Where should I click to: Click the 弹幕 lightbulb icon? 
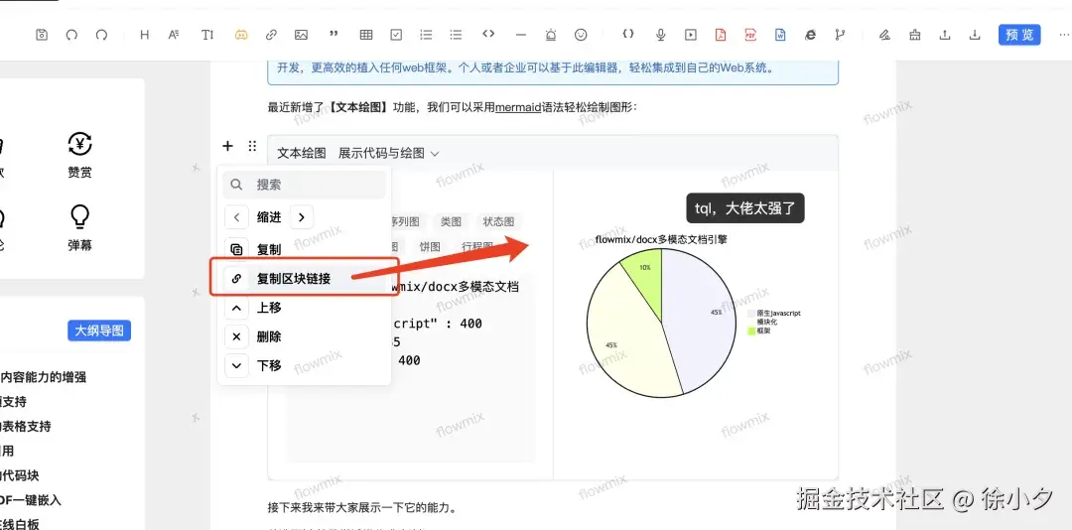tap(80, 218)
